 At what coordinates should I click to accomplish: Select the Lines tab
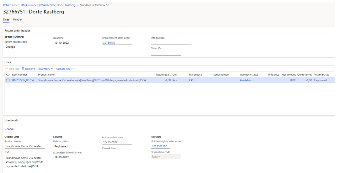[6, 19]
